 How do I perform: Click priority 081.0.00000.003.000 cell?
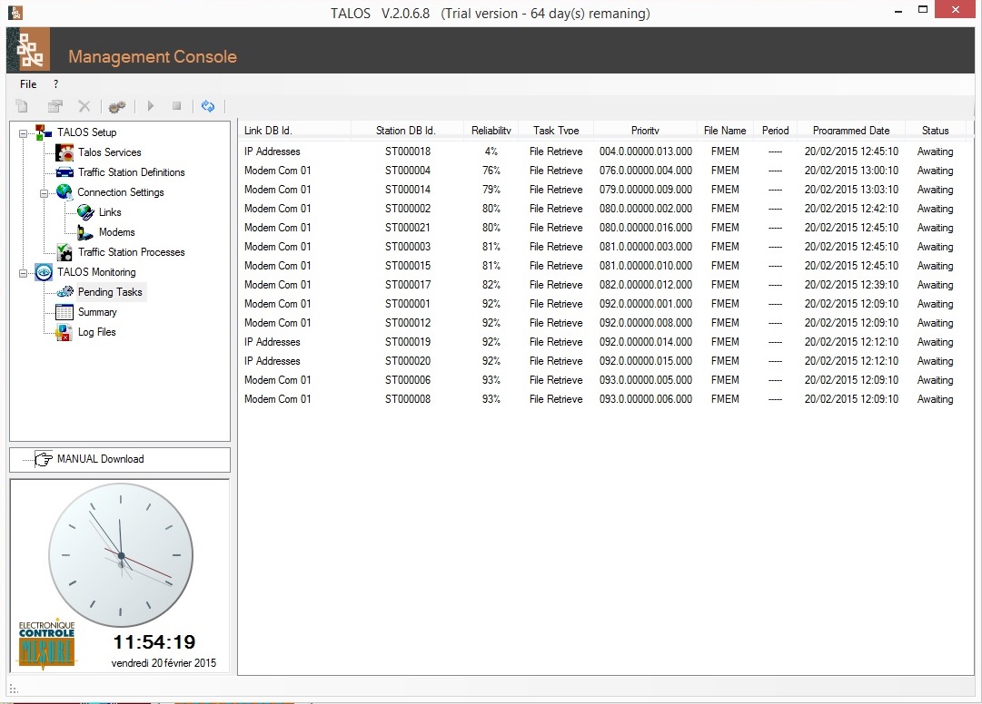point(646,247)
